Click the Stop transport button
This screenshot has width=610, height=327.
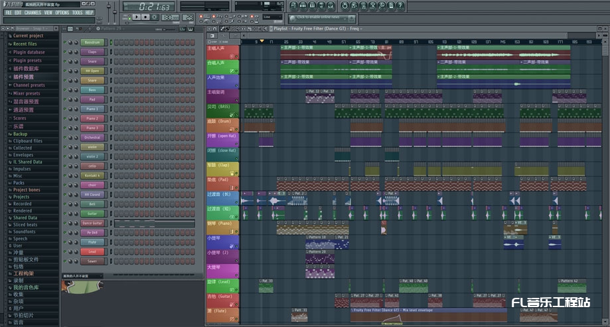point(145,17)
